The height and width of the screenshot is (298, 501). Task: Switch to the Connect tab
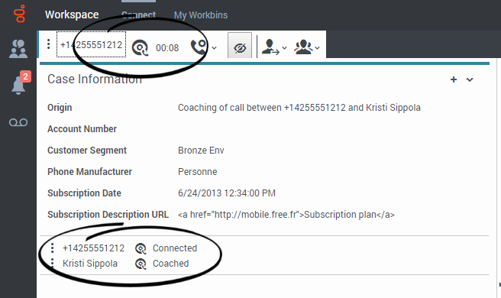(139, 15)
